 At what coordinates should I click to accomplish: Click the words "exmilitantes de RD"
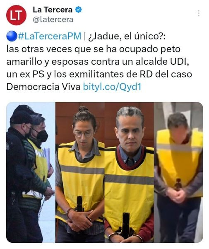pyautogui.click(x=111, y=74)
